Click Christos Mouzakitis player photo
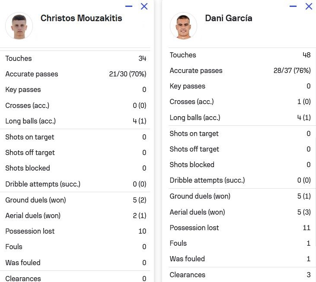316x282 pixels. [x=19, y=26]
